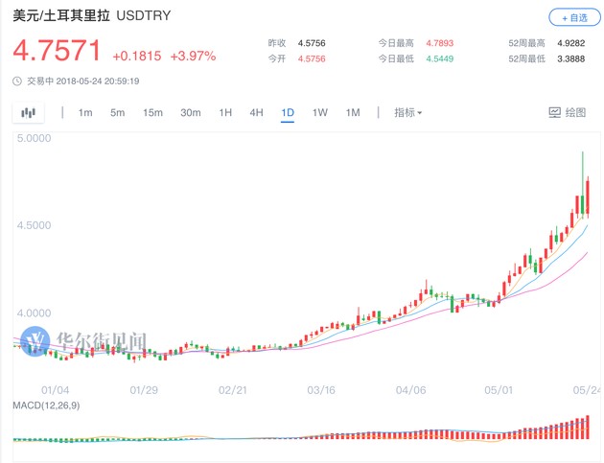Choose the 4H chart period
604x463 pixels.
pos(256,113)
